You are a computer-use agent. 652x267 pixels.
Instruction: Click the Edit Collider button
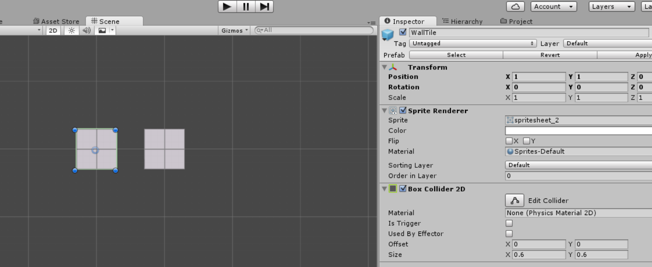pyautogui.click(x=514, y=200)
